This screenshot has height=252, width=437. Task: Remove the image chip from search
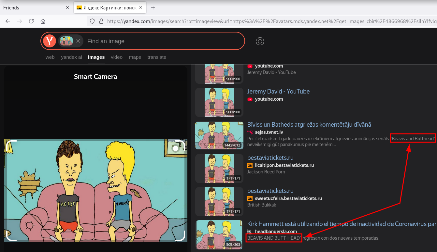pos(78,41)
